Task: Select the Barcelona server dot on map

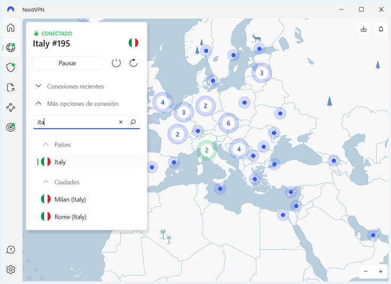Action: pyautogui.click(x=174, y=162)
